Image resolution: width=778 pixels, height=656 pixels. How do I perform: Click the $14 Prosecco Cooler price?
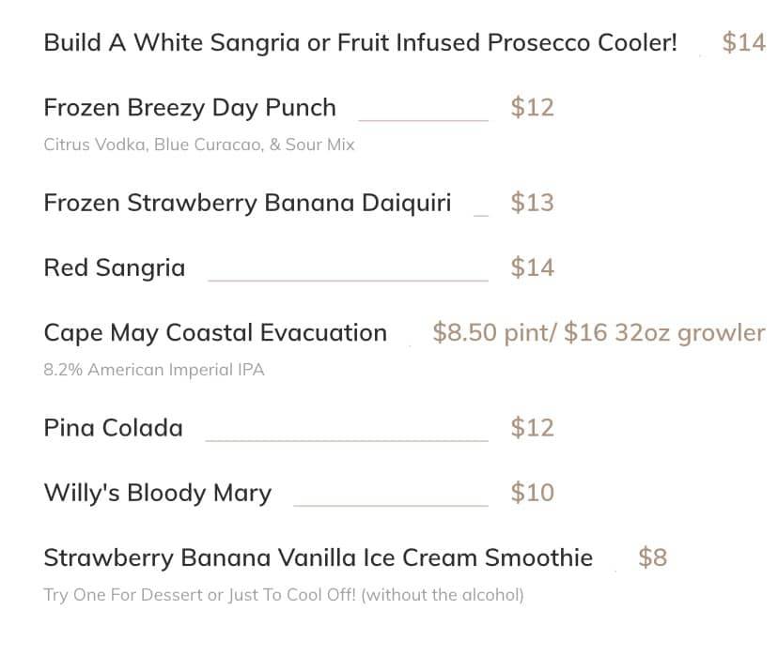[x=743, y=43]
